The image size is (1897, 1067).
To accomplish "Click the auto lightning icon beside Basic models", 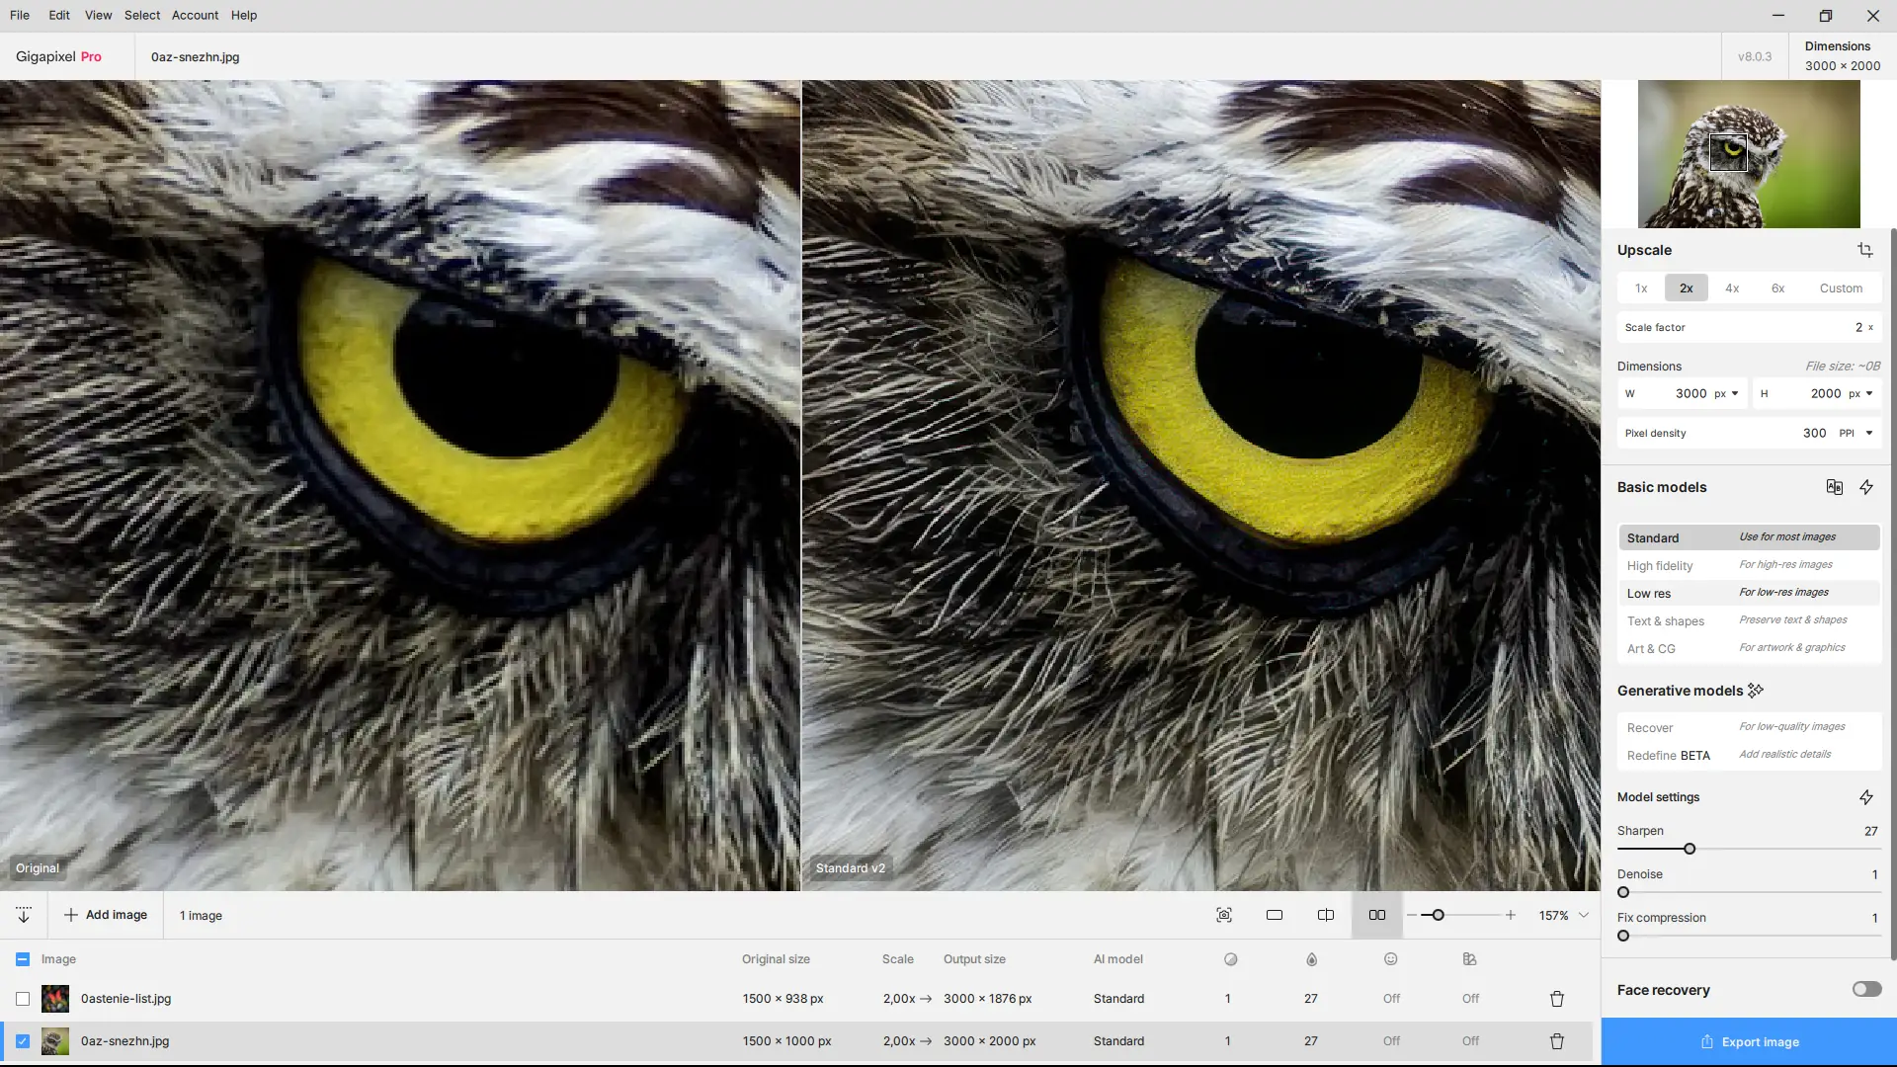I will [x=1866, y=487].
